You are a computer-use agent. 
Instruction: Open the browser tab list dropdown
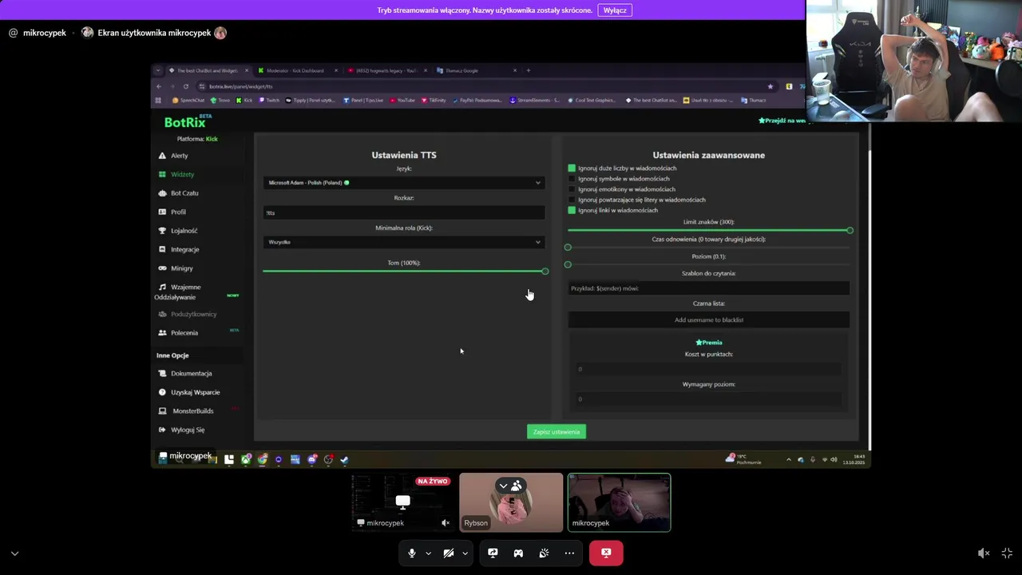pos(159,70)
